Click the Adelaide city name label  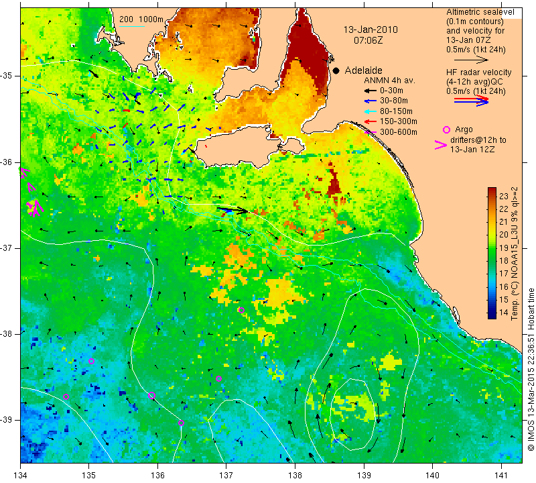(363, 70)
